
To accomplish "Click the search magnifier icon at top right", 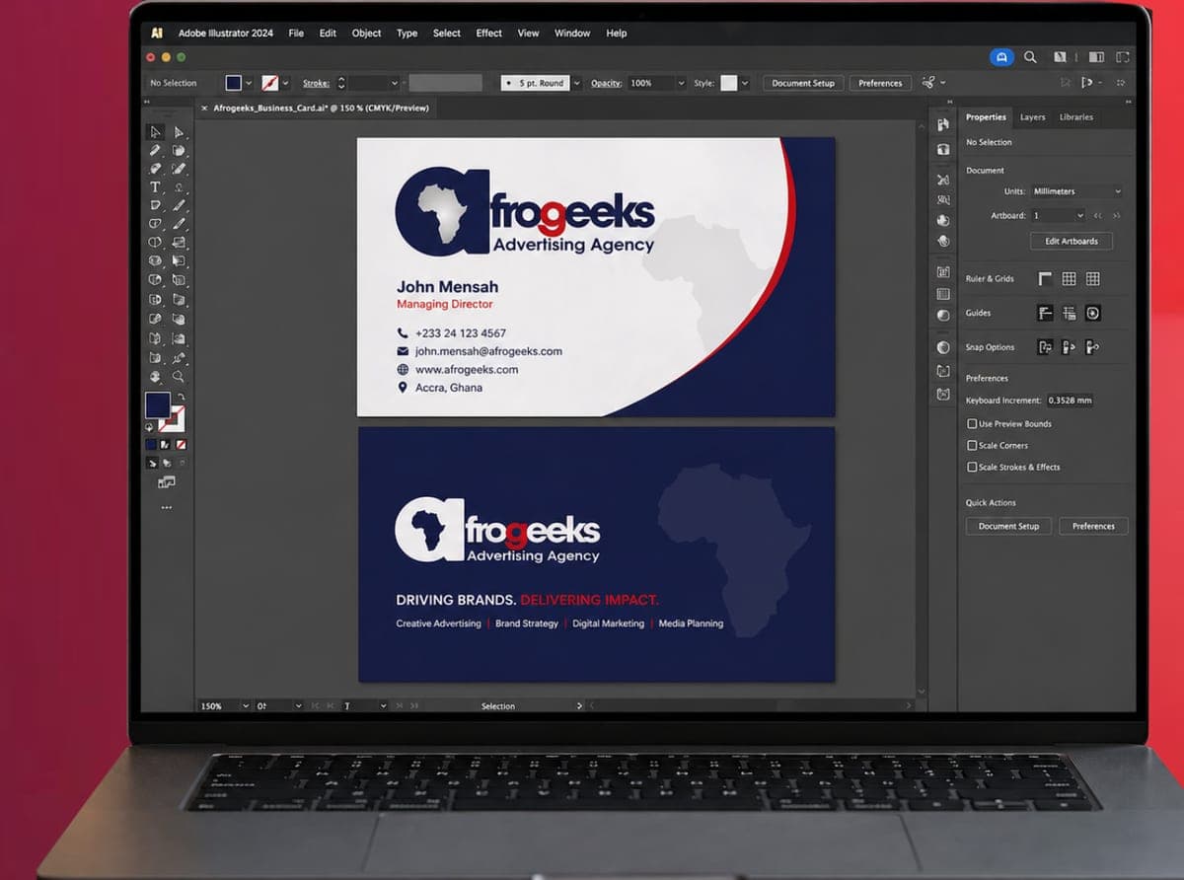I will 1030,57.
